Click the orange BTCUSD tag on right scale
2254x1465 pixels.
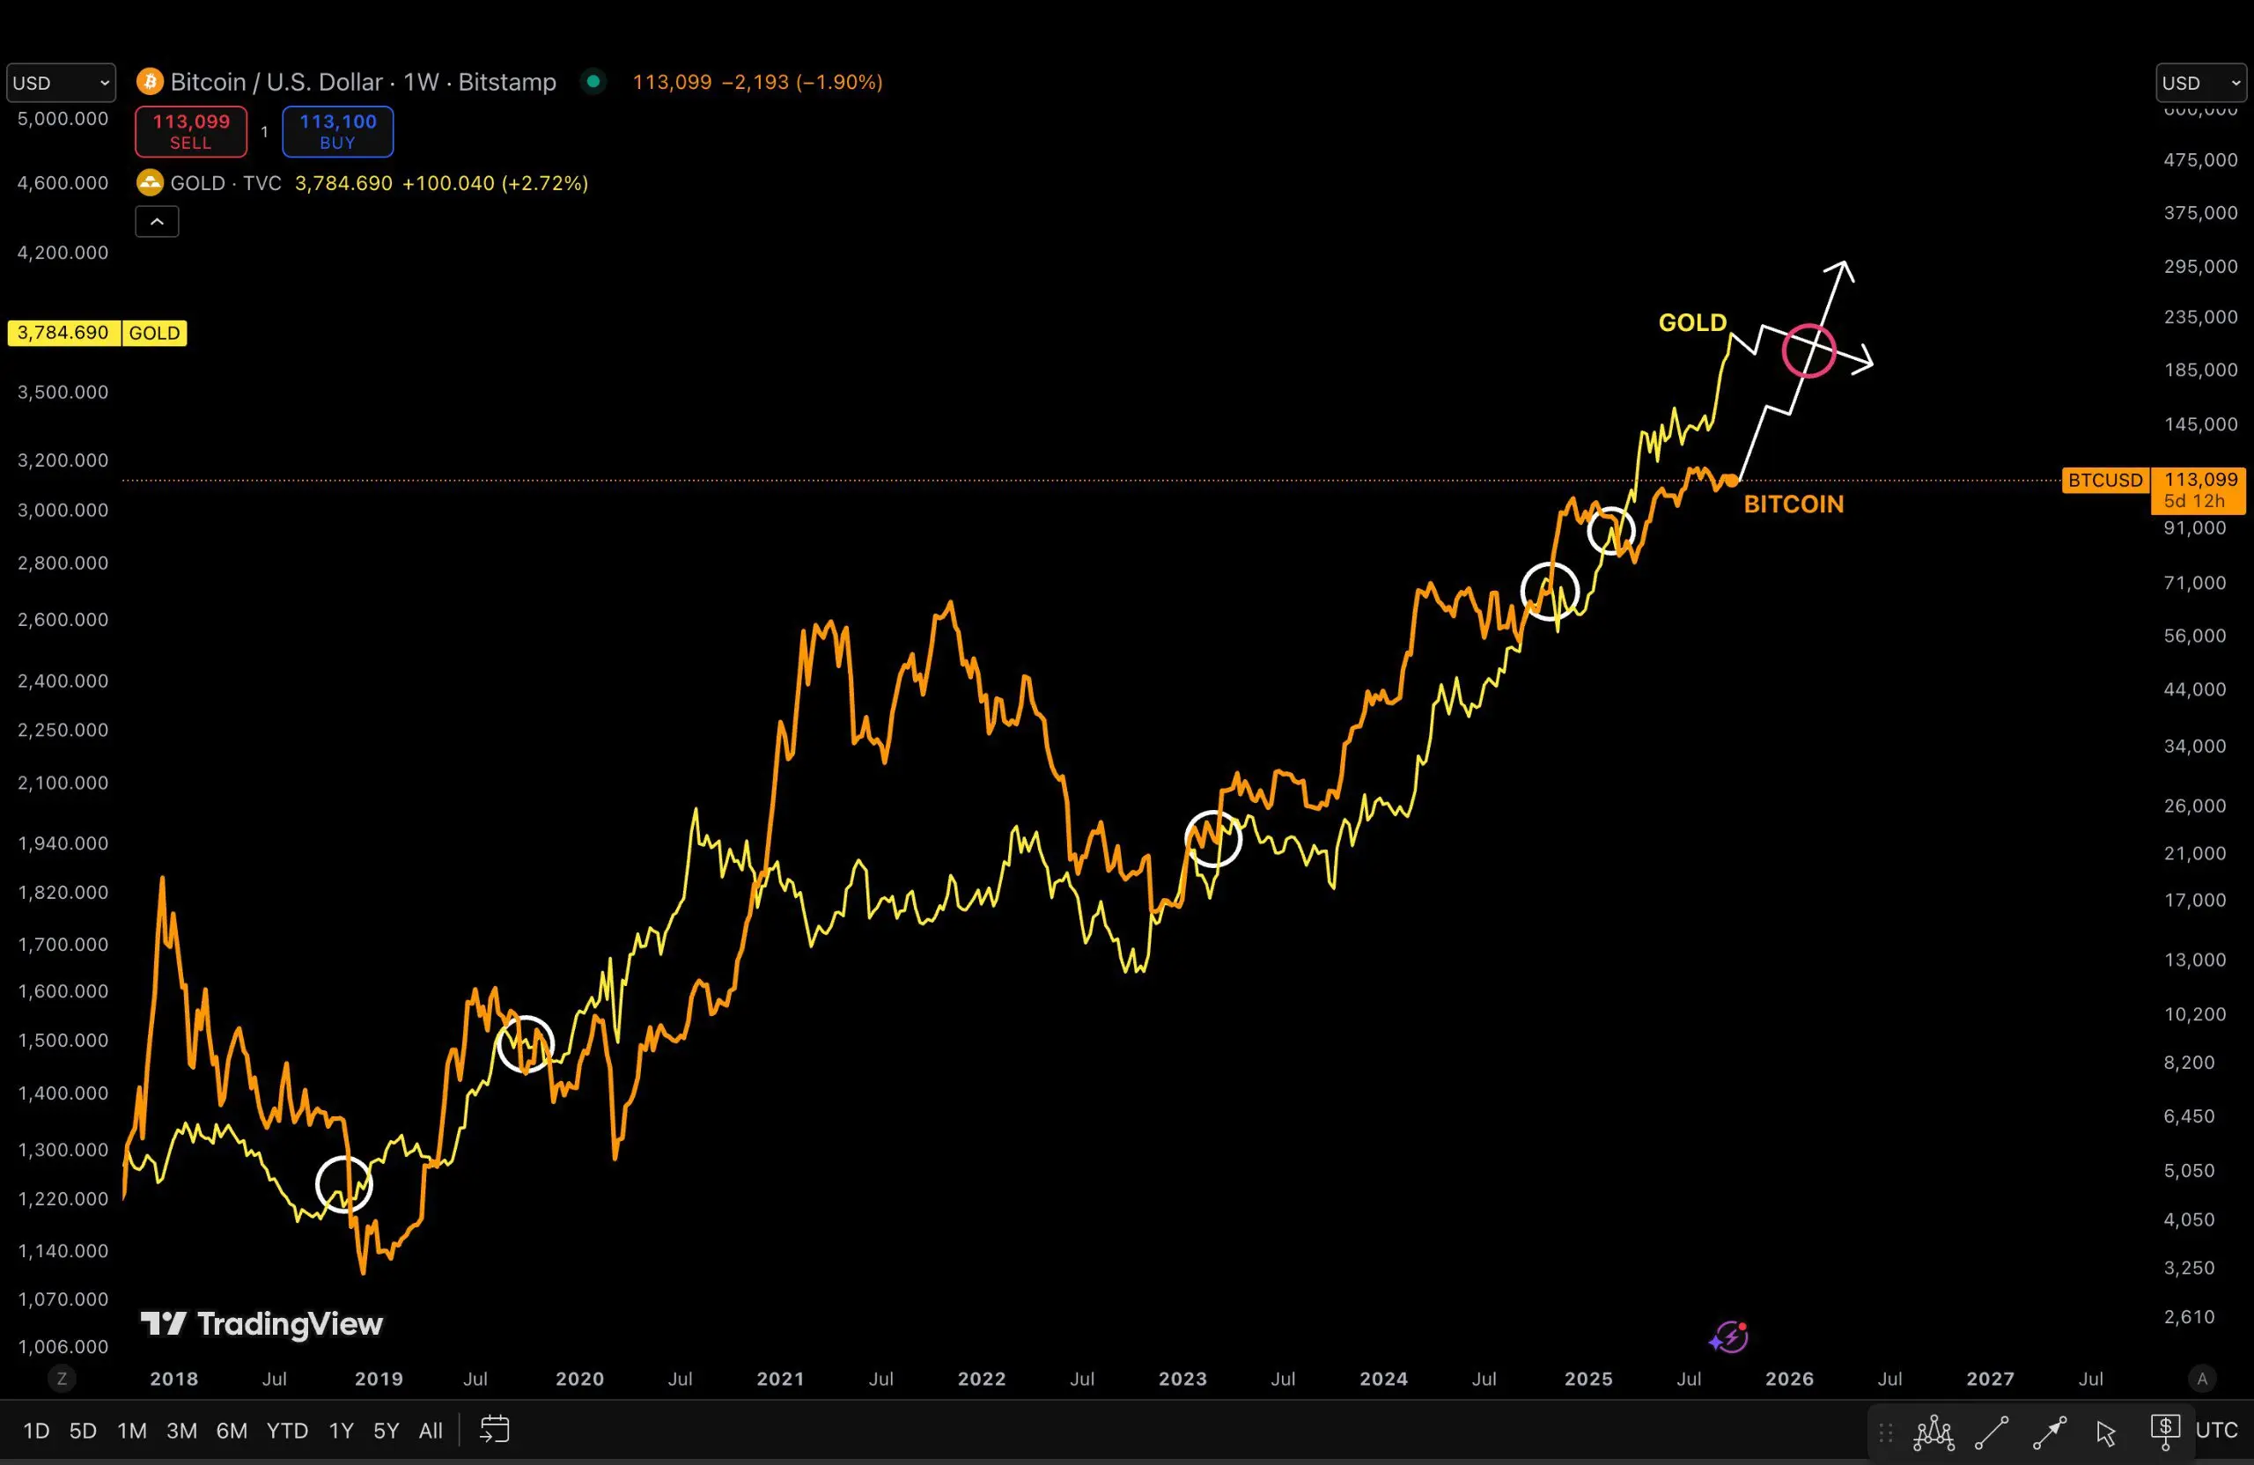(x=2104, y=480)
